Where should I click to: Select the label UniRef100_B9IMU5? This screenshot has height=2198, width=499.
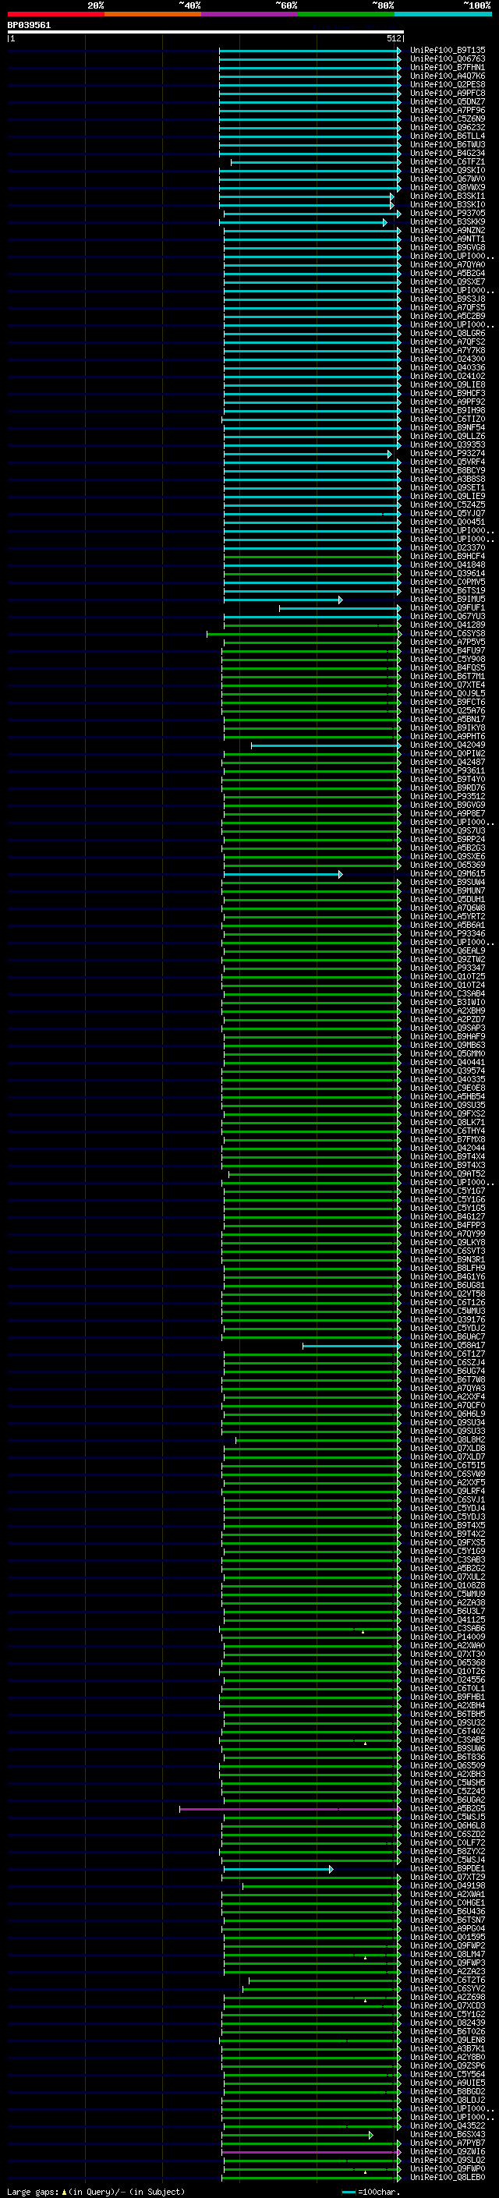coord(448,600)
